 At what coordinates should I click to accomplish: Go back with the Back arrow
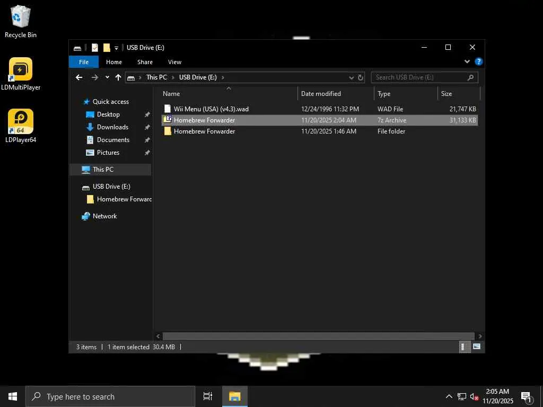(80, 77)
